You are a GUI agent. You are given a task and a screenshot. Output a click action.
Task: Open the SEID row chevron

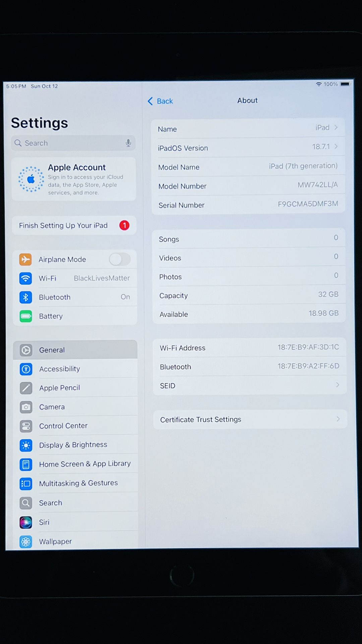(337, 385)
